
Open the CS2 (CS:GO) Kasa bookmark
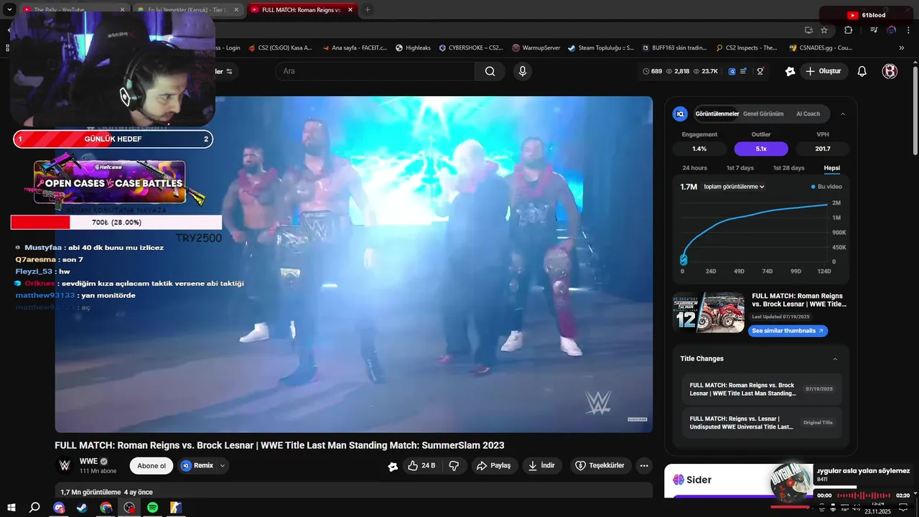pos(280,48)
